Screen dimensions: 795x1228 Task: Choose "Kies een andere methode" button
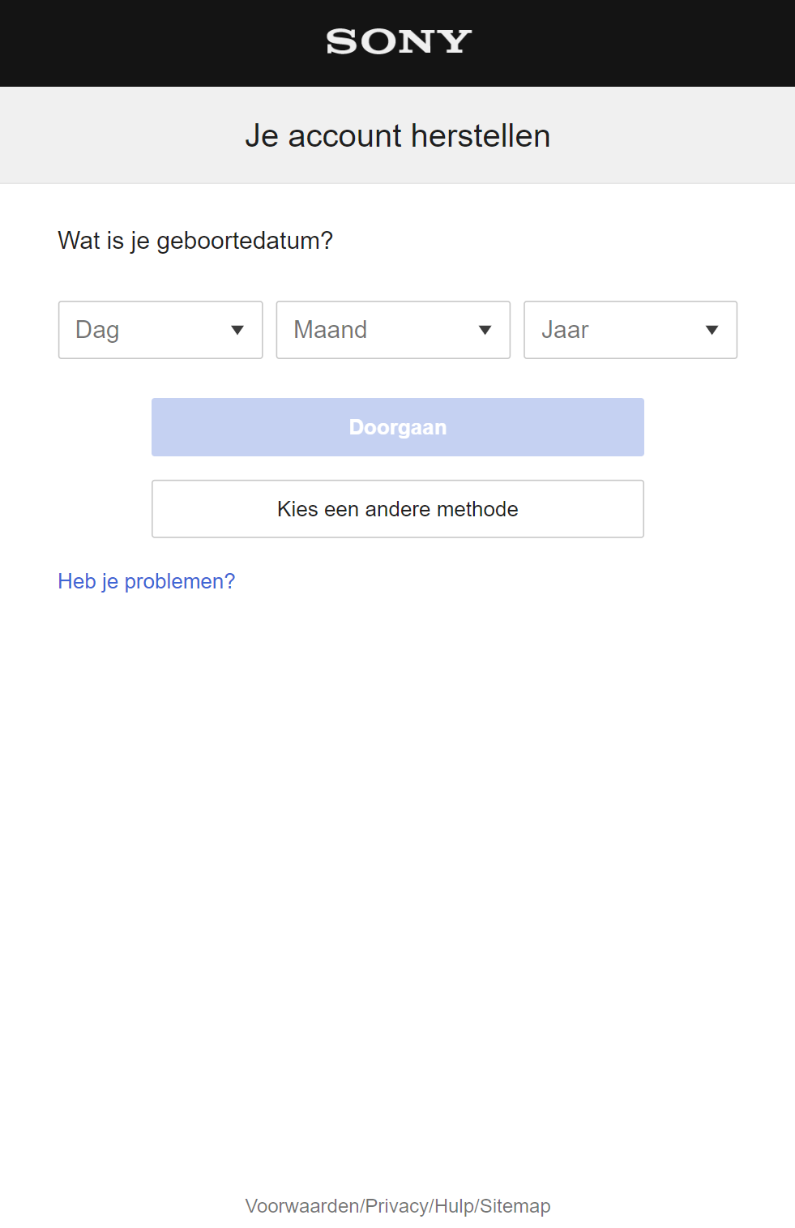pos(398,509)
